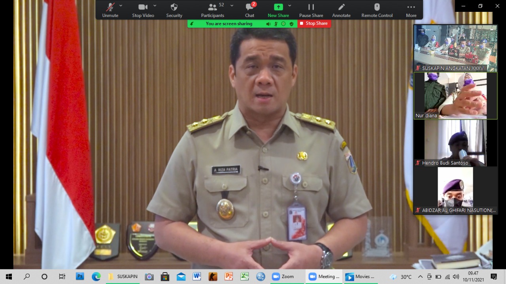Unmute the microphone in Zoom toolbar

tap(110, 10)
